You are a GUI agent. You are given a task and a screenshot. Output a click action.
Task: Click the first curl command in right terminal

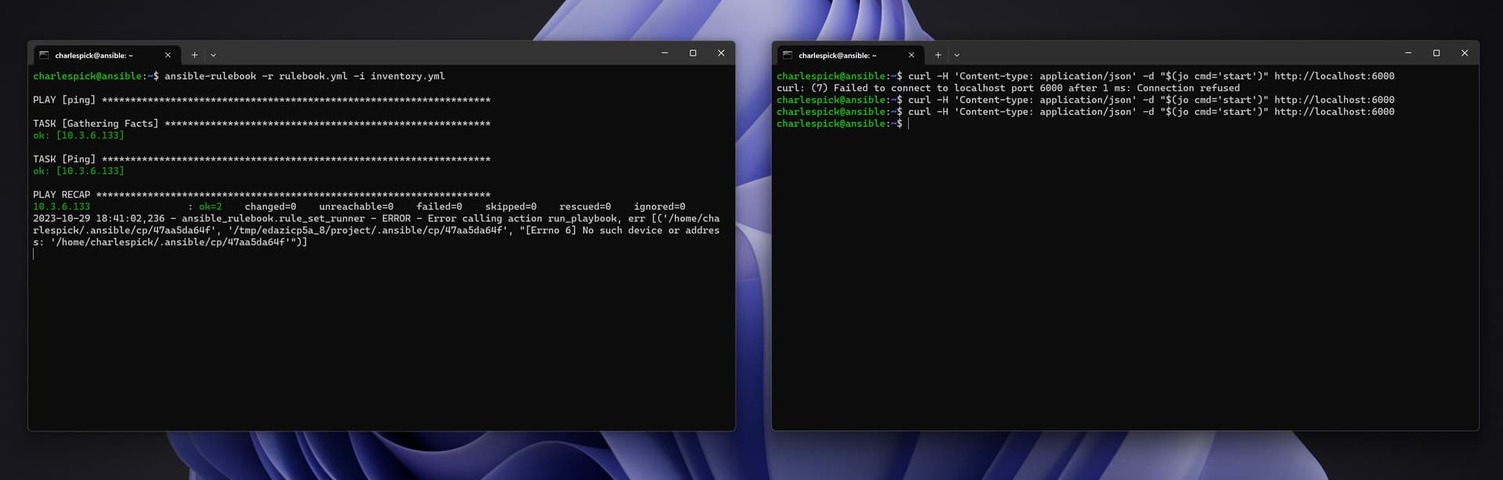[x=1151, y=76]
